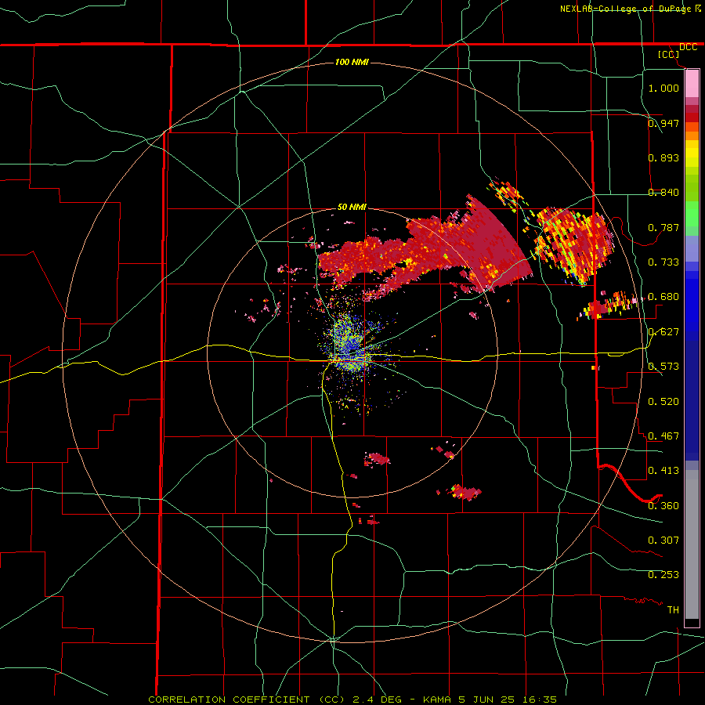The height and width of the screenshot is (705, 705).
Task: Select the 0.573 scale value
Action: 663,367
